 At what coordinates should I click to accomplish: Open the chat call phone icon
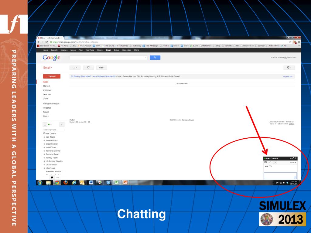coord(62,124)
